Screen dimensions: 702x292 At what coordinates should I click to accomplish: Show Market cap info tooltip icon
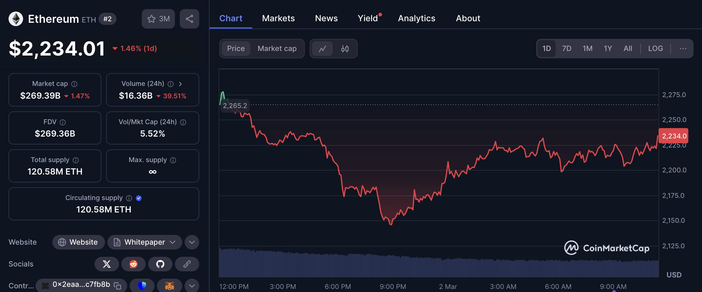tap(74, 84)
